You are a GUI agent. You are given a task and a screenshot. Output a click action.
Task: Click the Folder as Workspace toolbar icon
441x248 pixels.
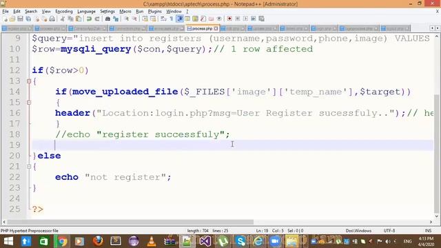[211, 19]
